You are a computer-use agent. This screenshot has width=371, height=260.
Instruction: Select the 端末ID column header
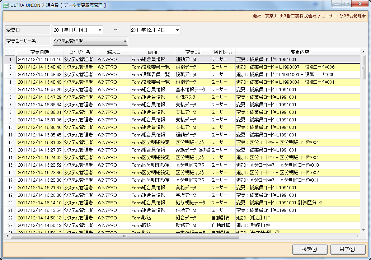(x=113, y=52)
